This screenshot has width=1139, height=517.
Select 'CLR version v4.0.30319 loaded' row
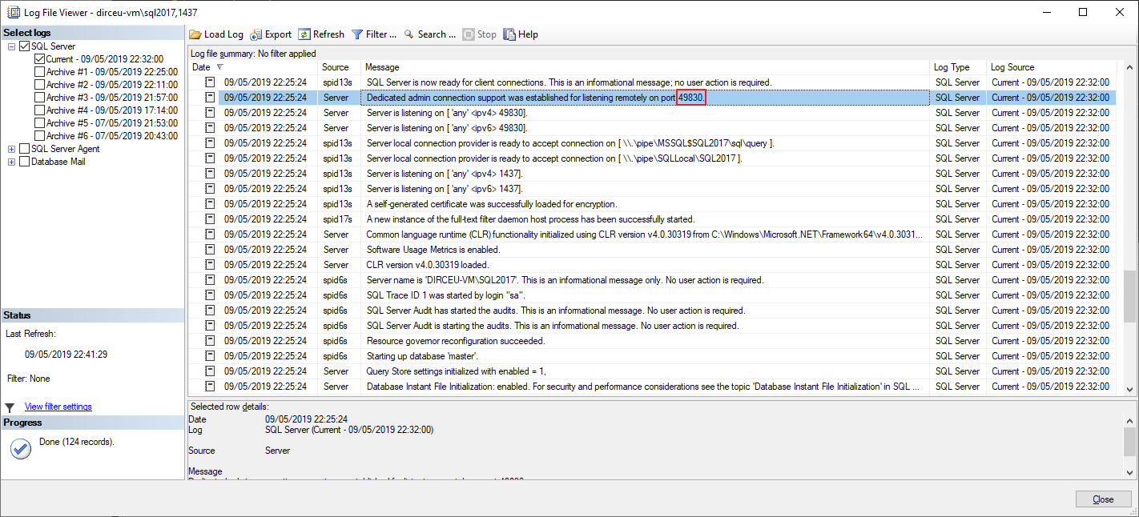click(653, 265)
